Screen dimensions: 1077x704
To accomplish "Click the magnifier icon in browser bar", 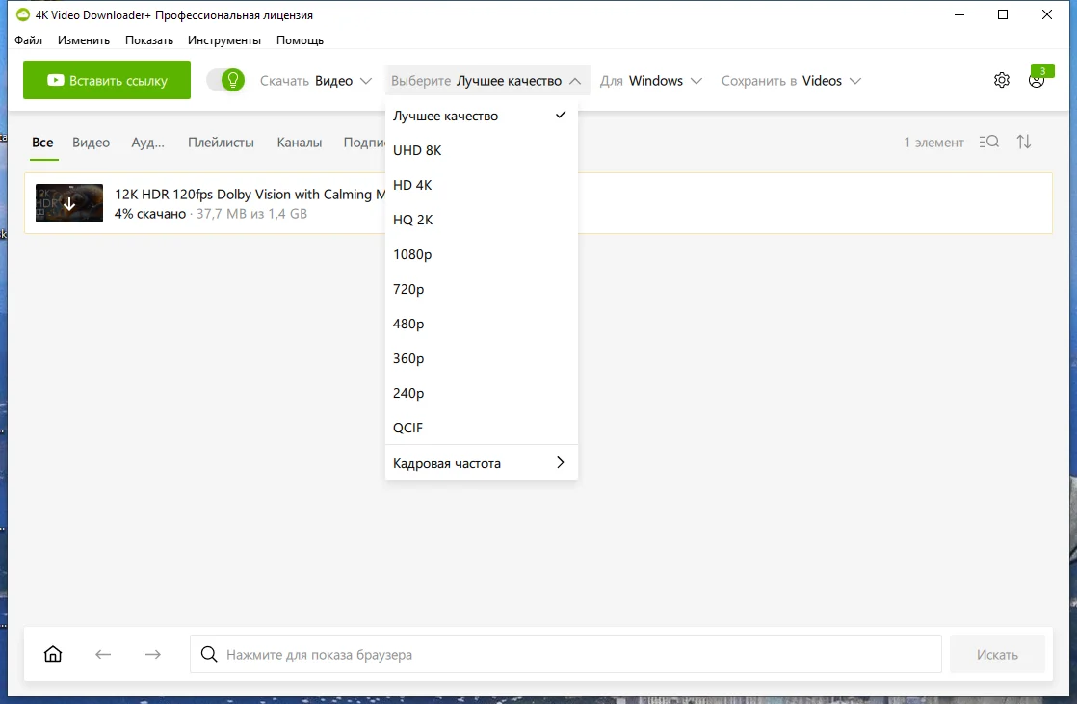I will click(x=209, y=654).
